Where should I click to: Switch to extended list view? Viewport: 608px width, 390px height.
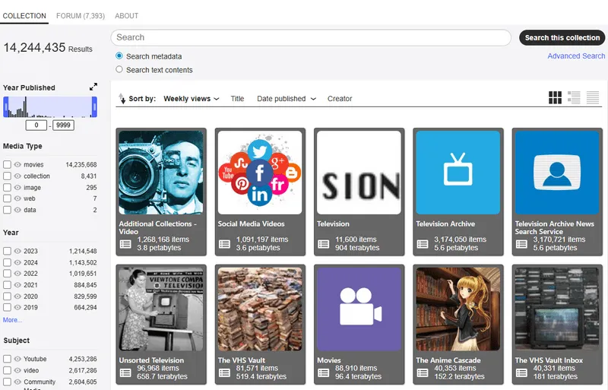(x=574, y=97)
